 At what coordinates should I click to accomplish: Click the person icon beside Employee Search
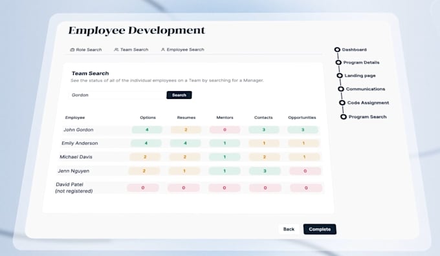pos(163,49)
